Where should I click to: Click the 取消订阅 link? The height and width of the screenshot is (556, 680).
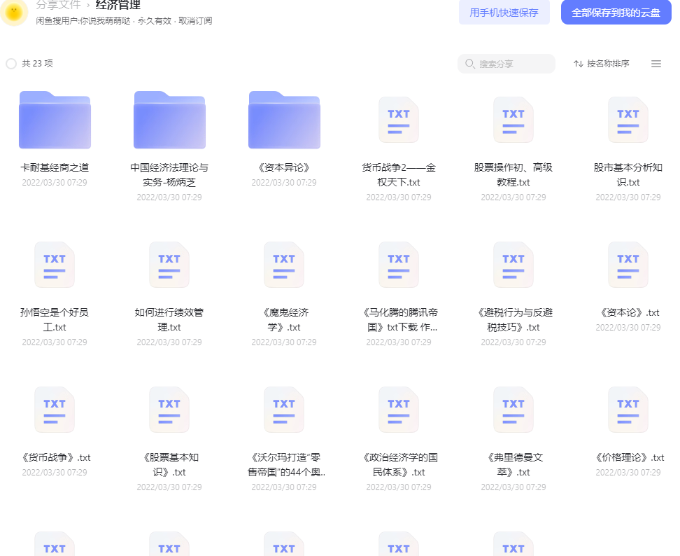tap(196, 21)
